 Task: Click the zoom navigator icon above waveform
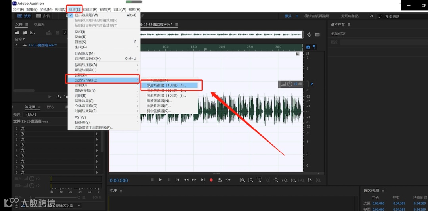tap(309, 35)
